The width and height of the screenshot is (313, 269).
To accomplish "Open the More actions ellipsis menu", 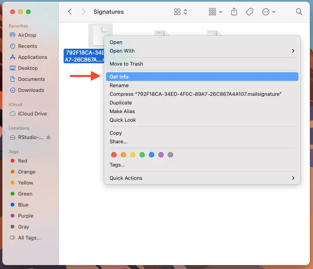I will [x=268, y=12].
